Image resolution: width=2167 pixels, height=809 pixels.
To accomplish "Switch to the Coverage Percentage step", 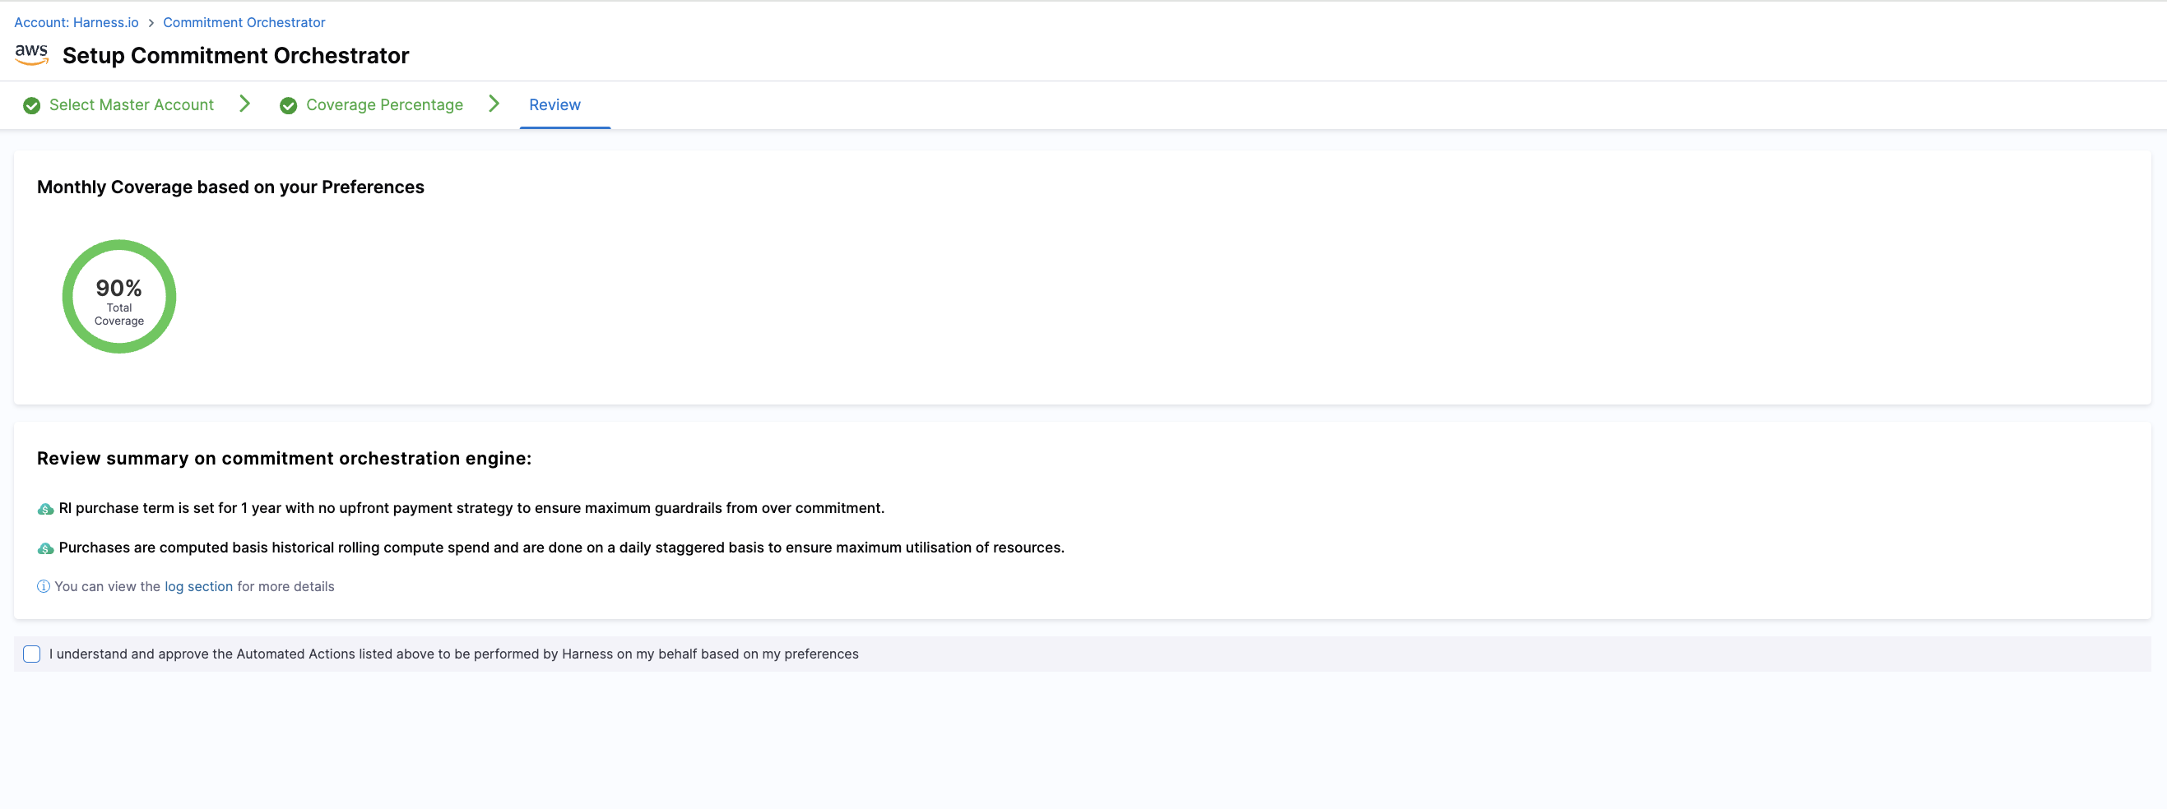I will (x=383, y=105).
